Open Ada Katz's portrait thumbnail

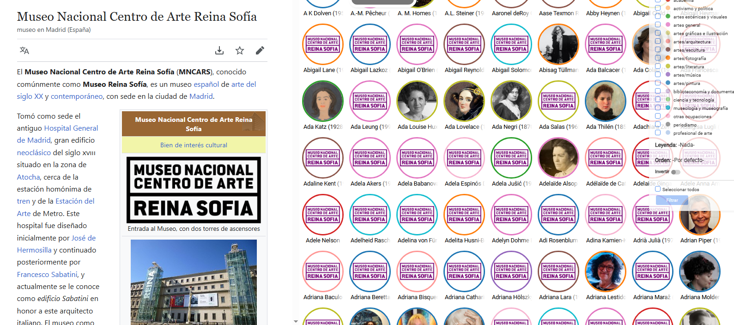click(x=323, y=101)
